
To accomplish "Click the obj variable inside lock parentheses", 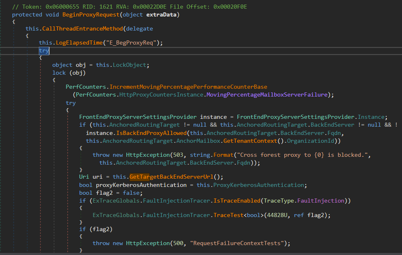I will coord(78,73).
